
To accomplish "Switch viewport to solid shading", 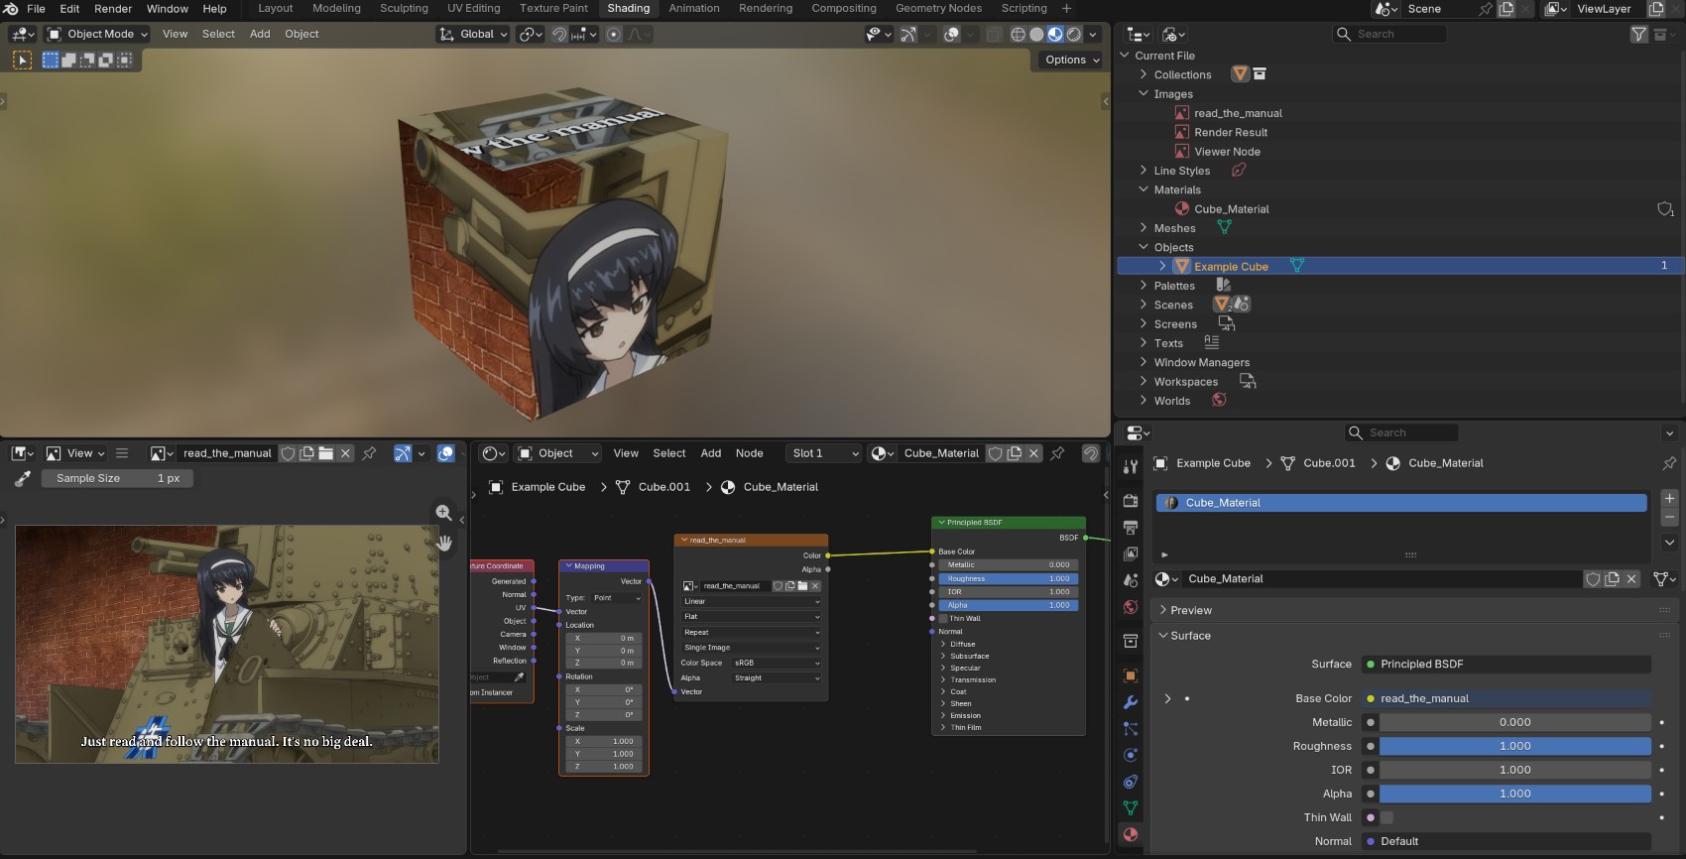I will [x=1036, y=34].
